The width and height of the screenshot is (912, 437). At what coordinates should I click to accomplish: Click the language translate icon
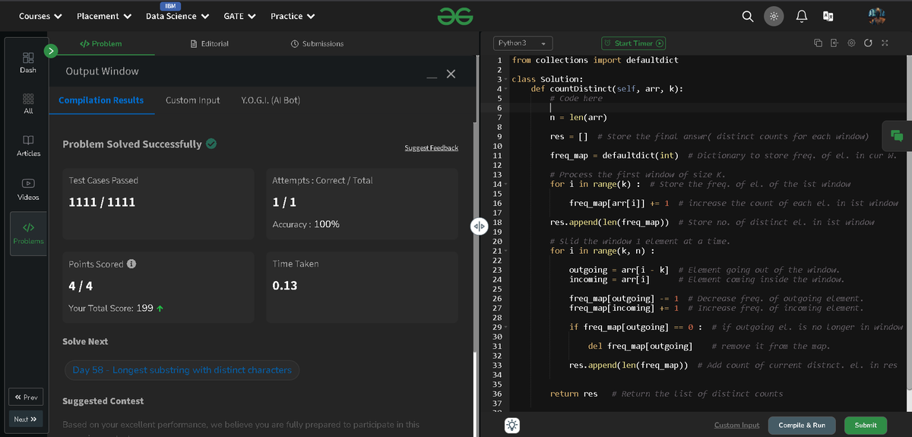point(828,16)
